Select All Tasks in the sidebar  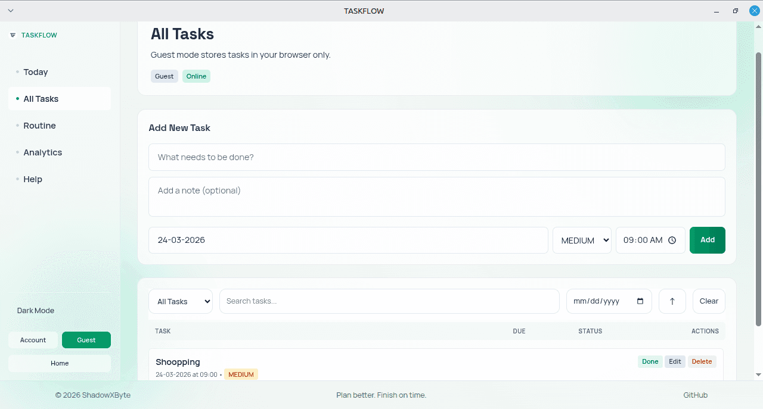[60, 99]
